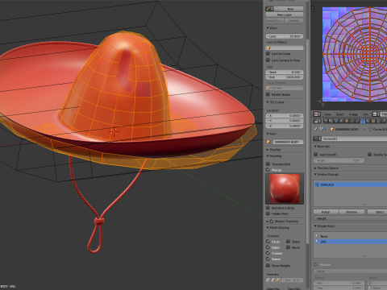Click the Properties editor type selector icon

pos(317,121)
